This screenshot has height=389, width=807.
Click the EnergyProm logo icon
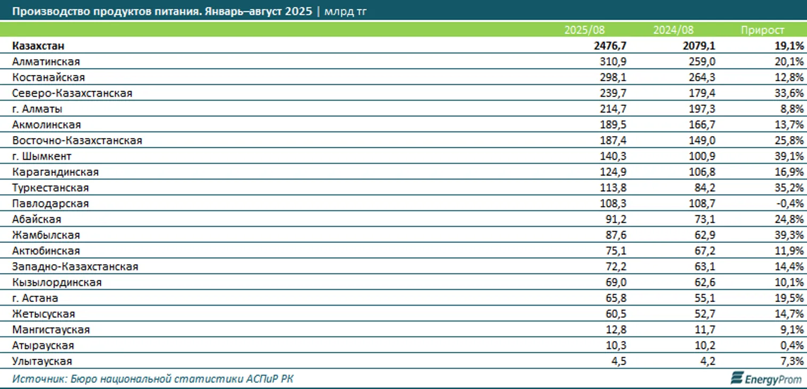click(x=737, y=378)
